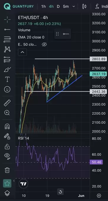Click the RSI value 50.46 label
This screenshot has width=108, height=201.
[96, 162]
